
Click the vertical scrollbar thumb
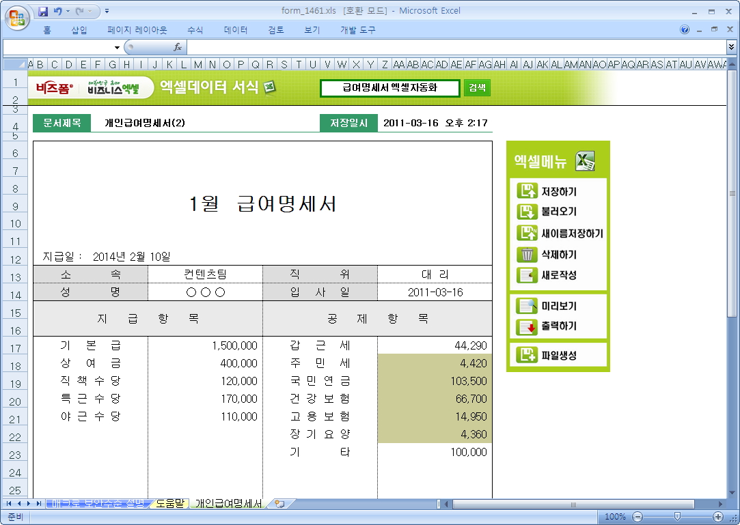point(732,193)
